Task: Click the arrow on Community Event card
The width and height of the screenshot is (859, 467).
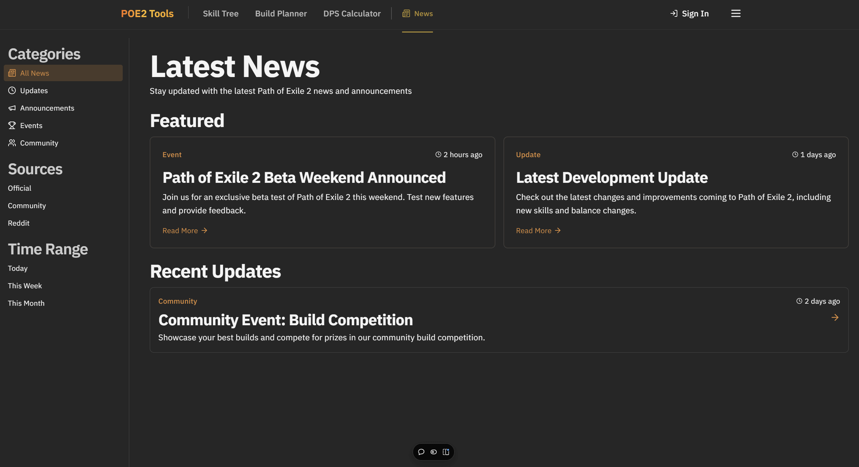Action: point(835,318)
